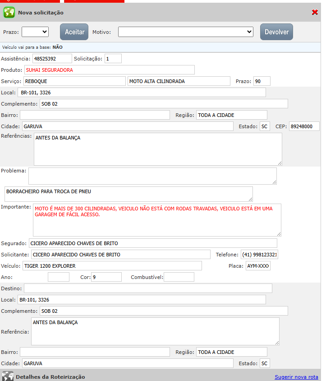
Task: Focus the Telefone input field
Action: pos(259,255)
